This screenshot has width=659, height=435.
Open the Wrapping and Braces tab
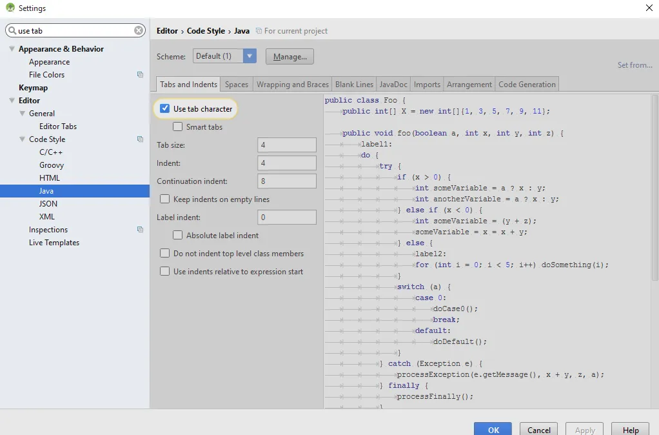click(x=293, y=84)
